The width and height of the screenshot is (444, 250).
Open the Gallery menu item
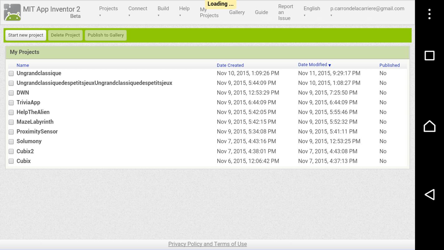(x=237, y=12)
